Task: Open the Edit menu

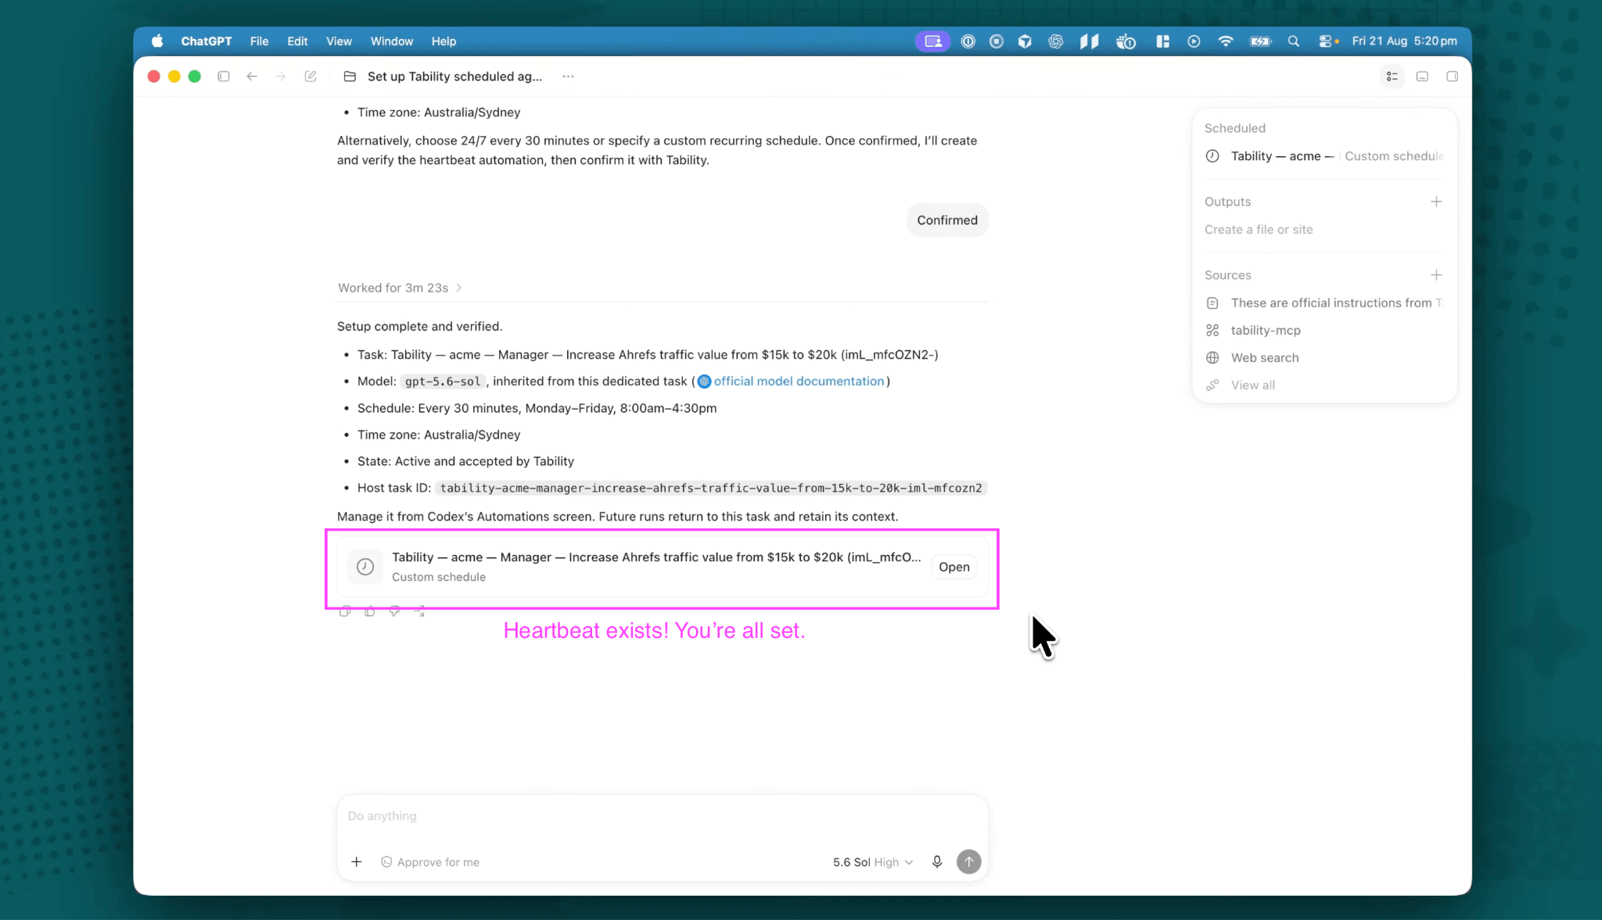Action: point(297,41)
